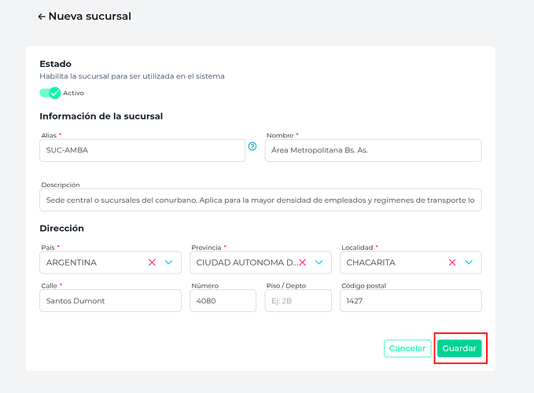The height and width of the screenshot is (393, 534).
Task: Select the Descripción text field
Action: coord(260,200)
